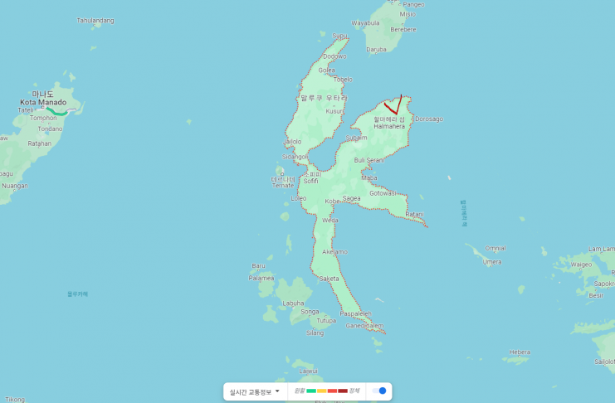The height and width of the screenshot is (403, 615).
Task: Select the Sofifi label on map
Action: (x=310, y=181)
